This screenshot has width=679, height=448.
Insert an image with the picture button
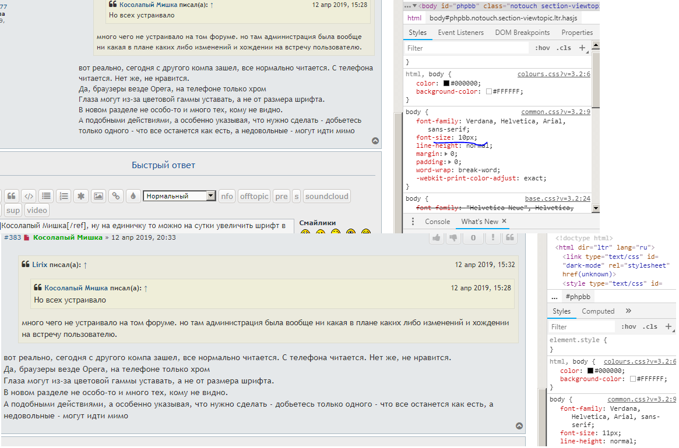point(98,196)
